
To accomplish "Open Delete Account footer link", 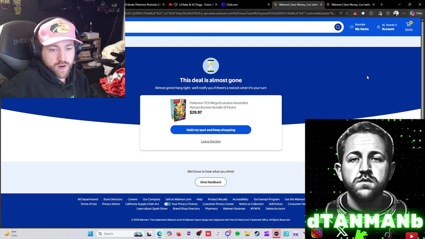I will (x=275, y=209).
